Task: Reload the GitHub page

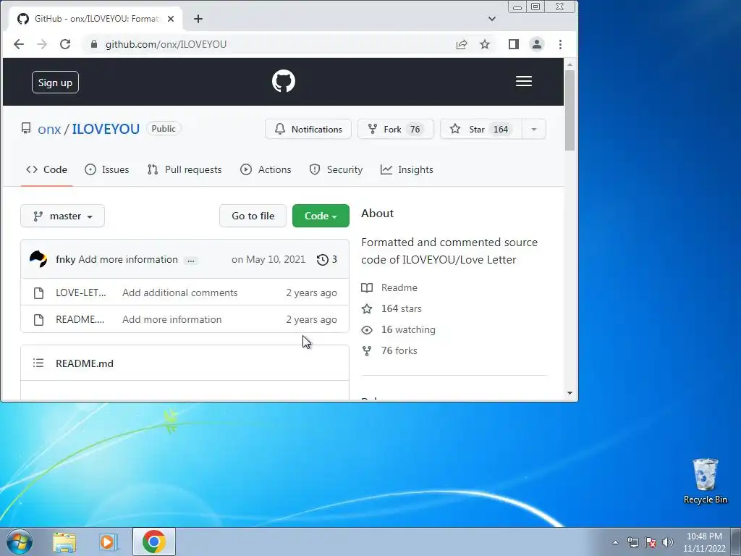Action: coord(65,44)
